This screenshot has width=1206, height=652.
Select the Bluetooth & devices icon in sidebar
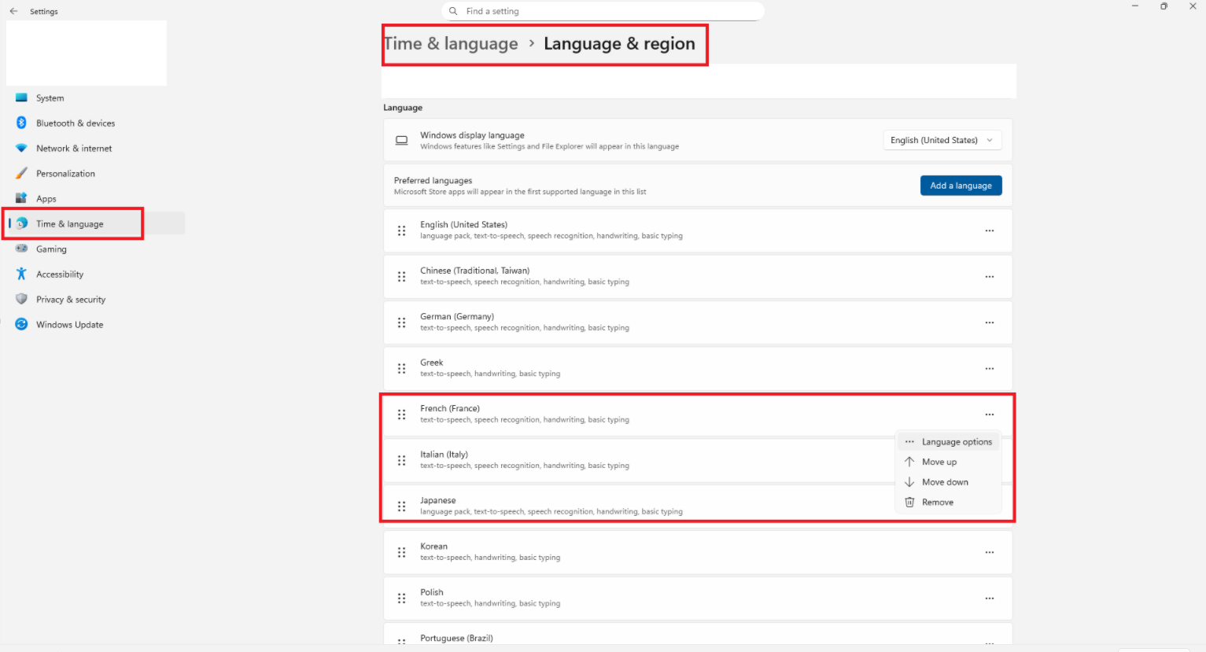coord(22,123)
